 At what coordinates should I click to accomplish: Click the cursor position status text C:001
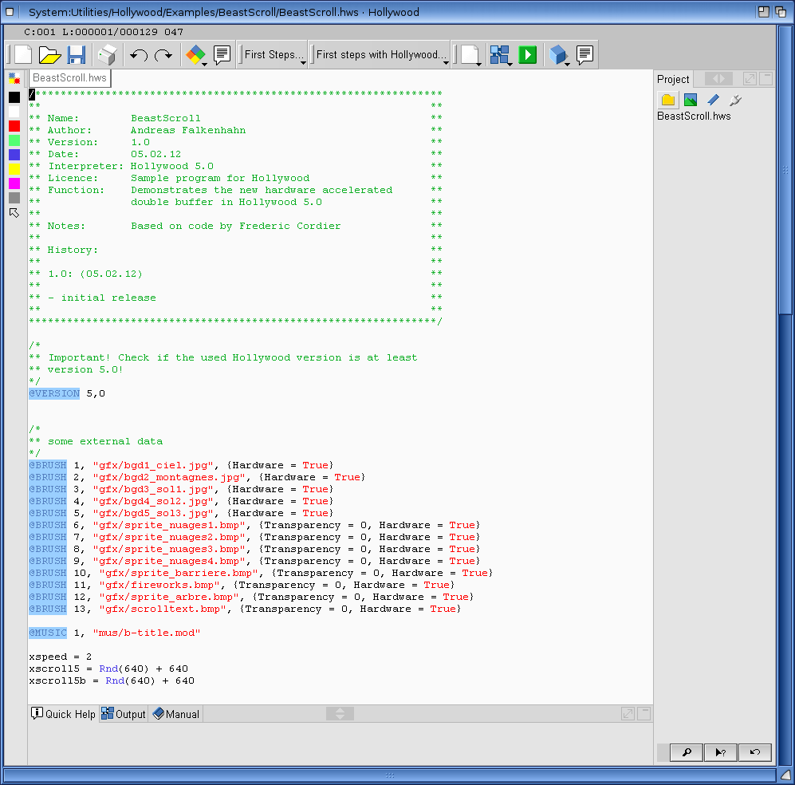[40, 32]
